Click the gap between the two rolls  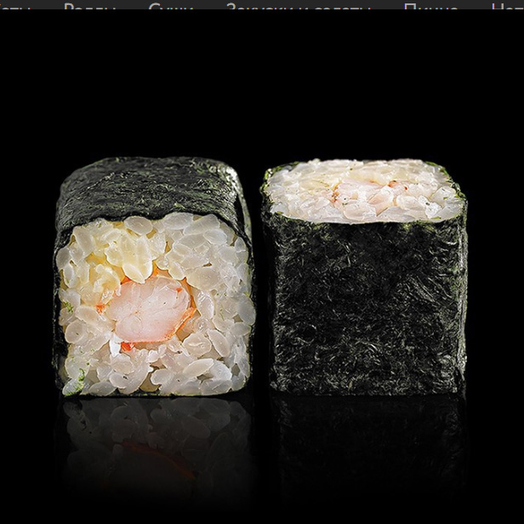258,281
